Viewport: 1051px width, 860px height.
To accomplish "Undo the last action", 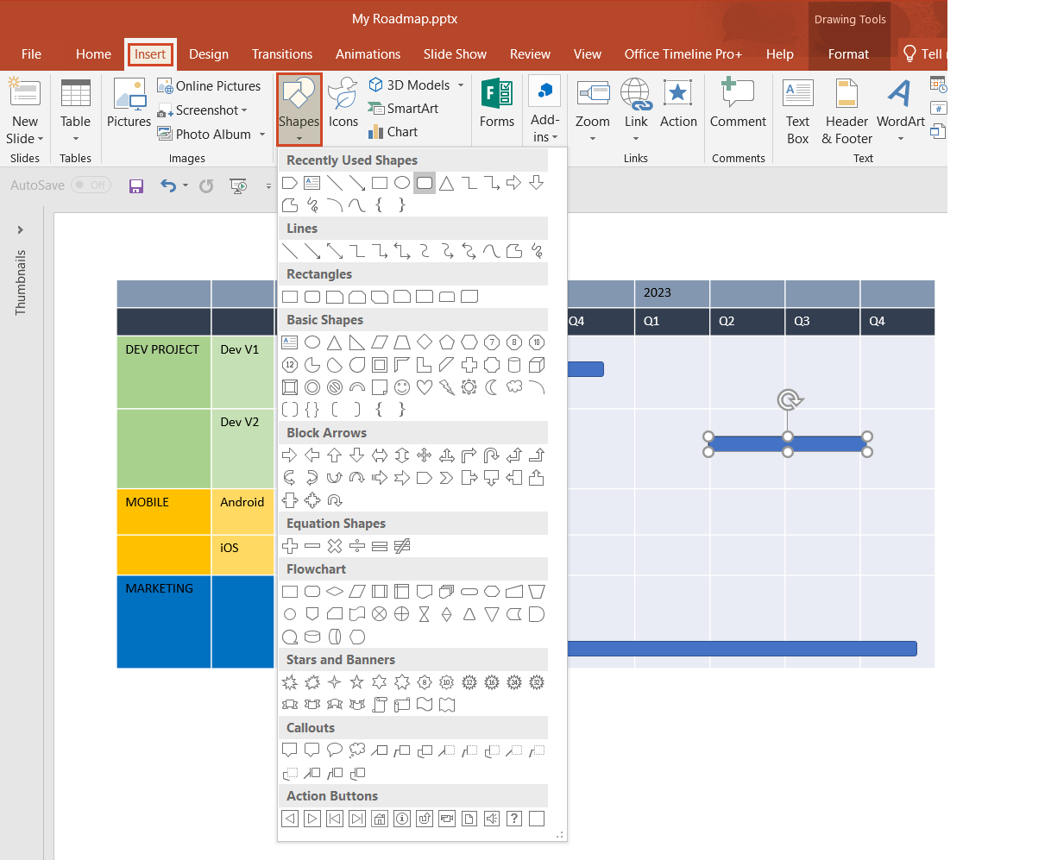I will coord(164,185).
